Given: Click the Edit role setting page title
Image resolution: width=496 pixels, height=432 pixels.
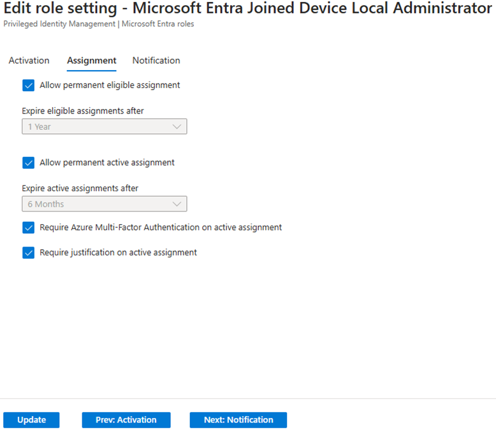Looking at the screenshot, I should click(248, 9).
